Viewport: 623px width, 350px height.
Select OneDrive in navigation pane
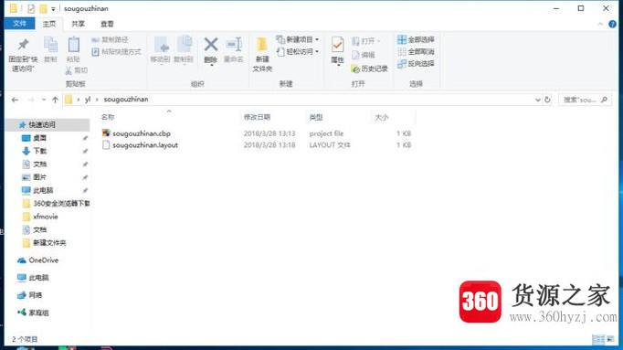pos(38,260)
